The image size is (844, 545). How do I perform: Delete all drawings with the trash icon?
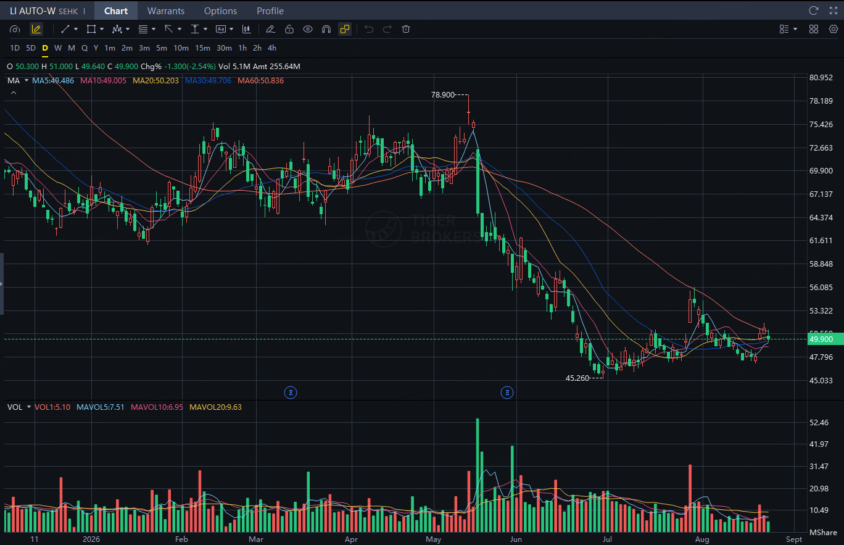[406, 29]
